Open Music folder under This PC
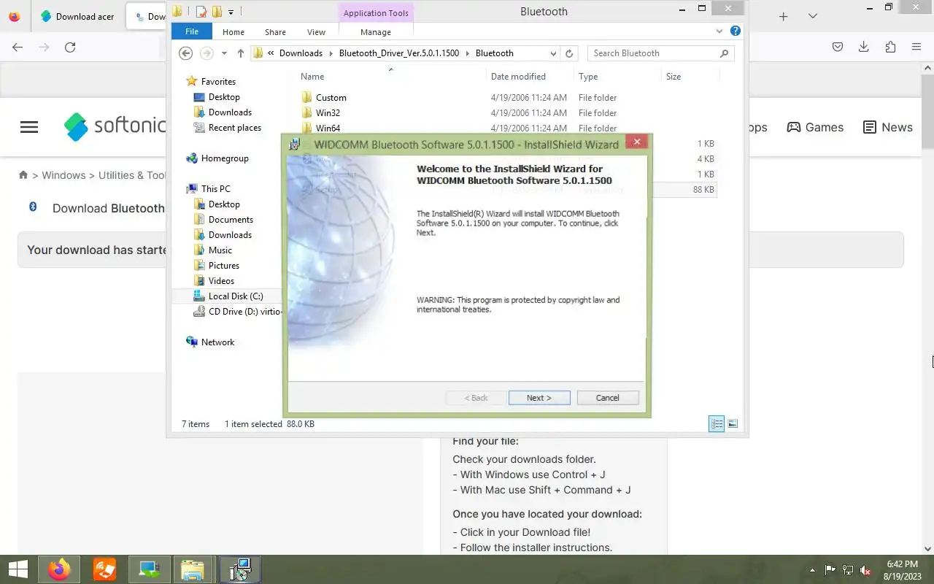Screen dimensions: 934x584 point(220,250)
